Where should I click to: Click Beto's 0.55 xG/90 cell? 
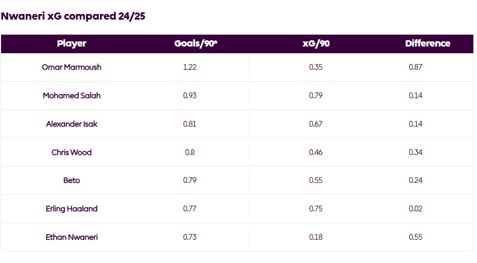pos(316,180)
